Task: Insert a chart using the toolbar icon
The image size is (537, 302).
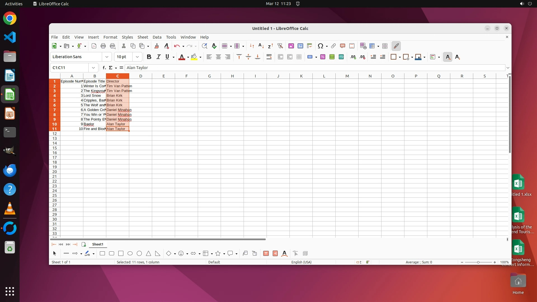Action: 300,46
